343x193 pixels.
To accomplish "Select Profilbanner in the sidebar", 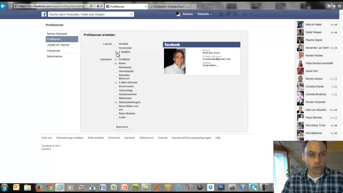I will point(62,39).
